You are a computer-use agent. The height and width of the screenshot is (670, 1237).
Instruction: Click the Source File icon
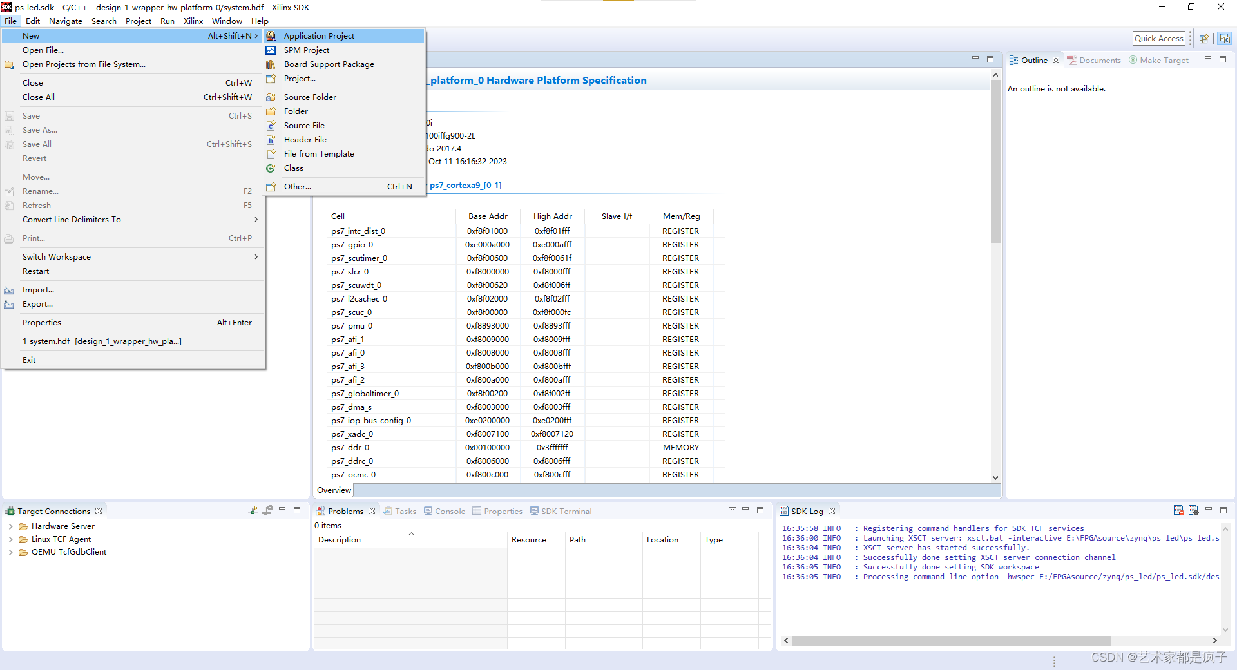click(271, 126)
